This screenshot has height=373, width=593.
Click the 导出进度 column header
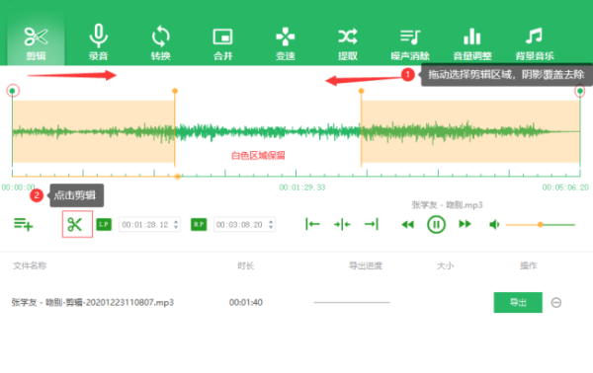[366, 265]
